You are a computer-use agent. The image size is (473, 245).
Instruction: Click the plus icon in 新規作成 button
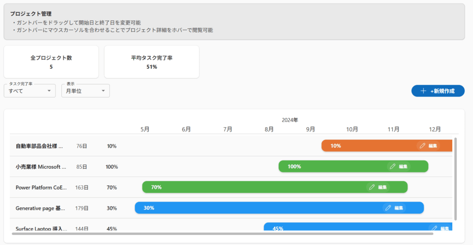(x=423, y=91)
